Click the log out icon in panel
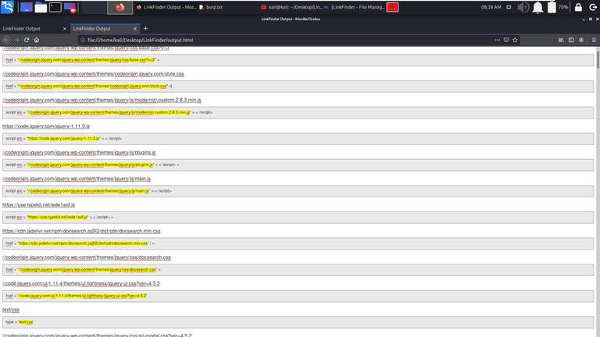 point(593,7)
